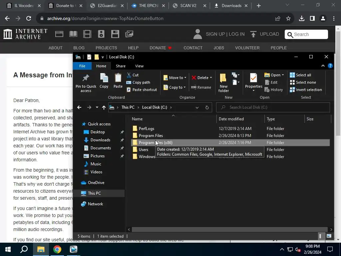
Task: Click History in Open group
Action: (274, 90)
